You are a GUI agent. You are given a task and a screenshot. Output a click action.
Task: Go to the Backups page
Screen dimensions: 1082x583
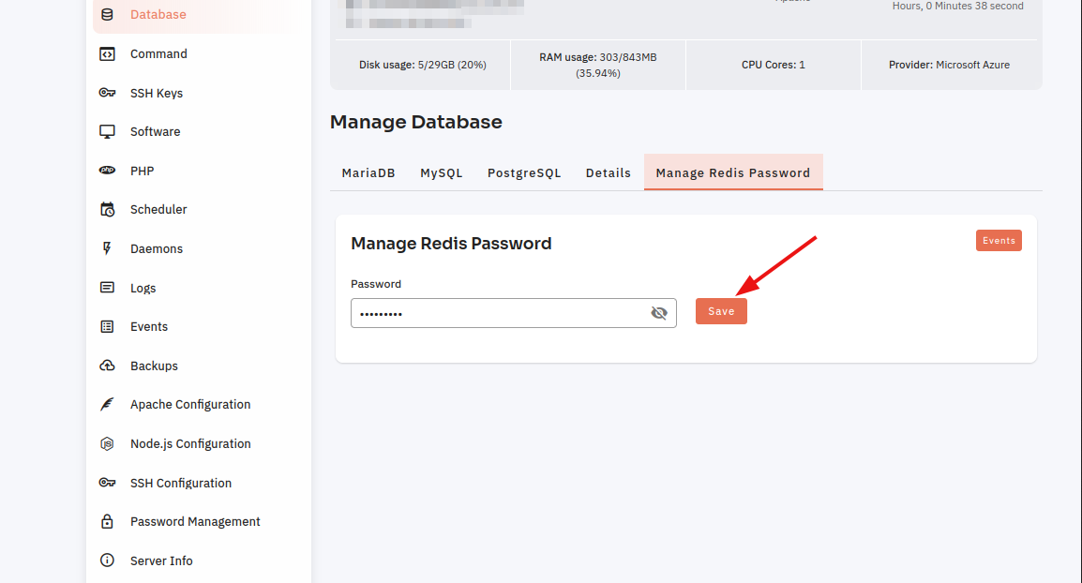(154, 366)
